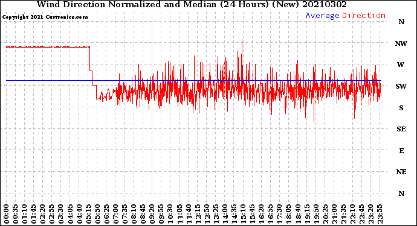Click the E axis label
Image resolution: width=417 pixels, height=226 pixels.
pos(401,151)
